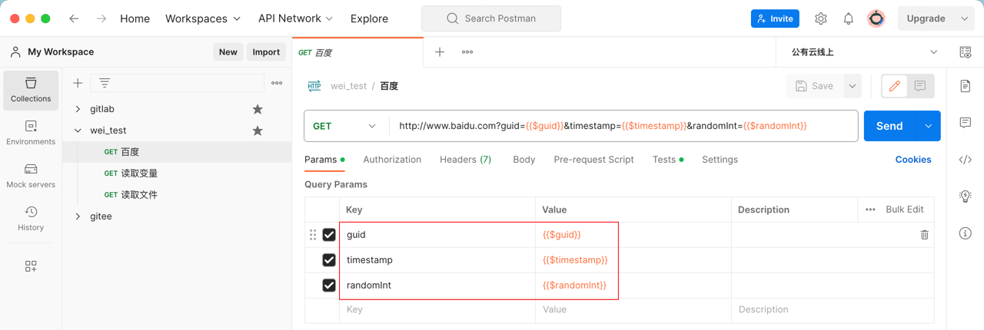This screenshot has width=984, height=330.
Task: Click the request URL field
Action: point(623,126)
